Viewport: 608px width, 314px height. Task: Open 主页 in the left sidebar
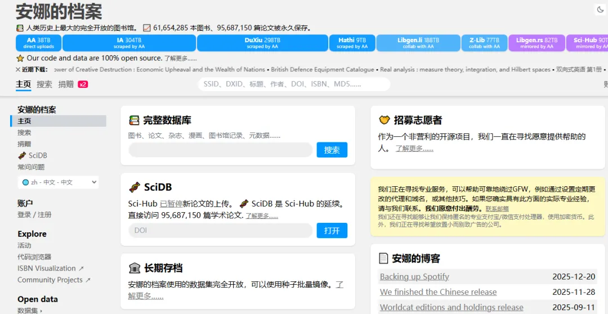tap(58, 121)
